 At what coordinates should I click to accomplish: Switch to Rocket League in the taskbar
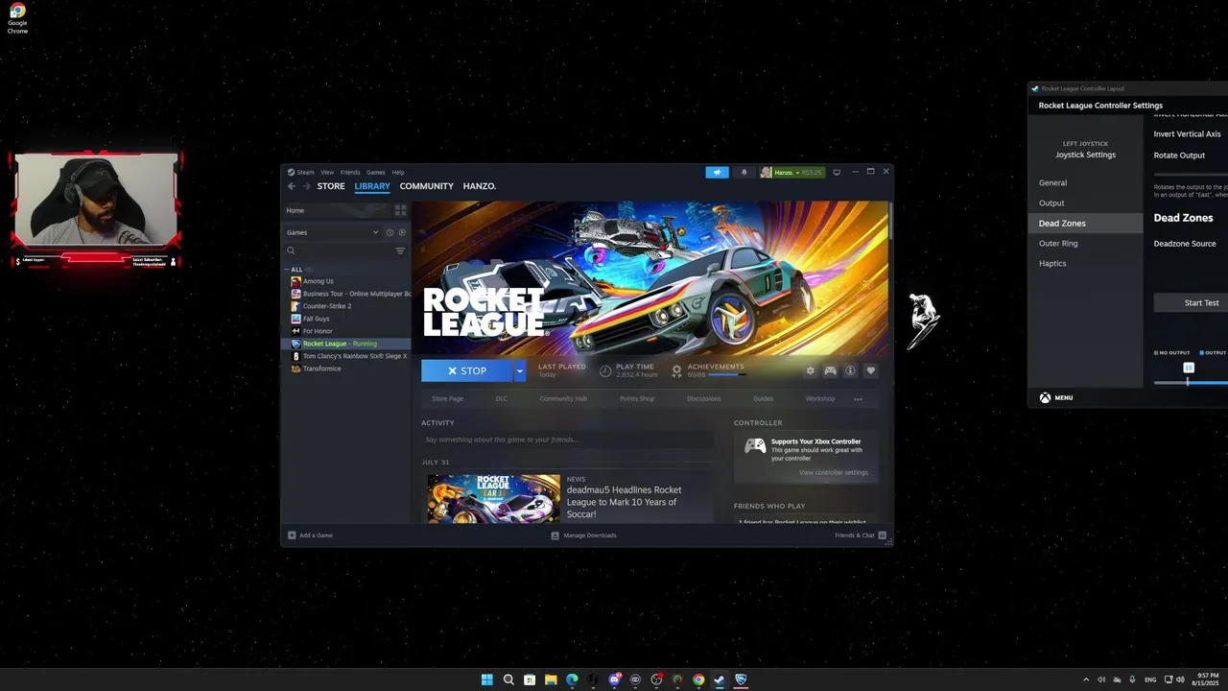(741, 679)
